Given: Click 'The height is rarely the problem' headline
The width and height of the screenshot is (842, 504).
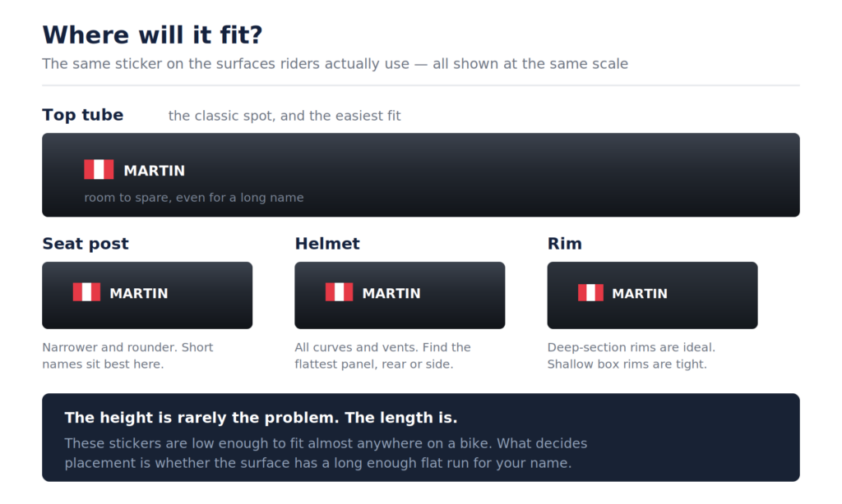Looking at the screenshot, I should pos(261,418).
